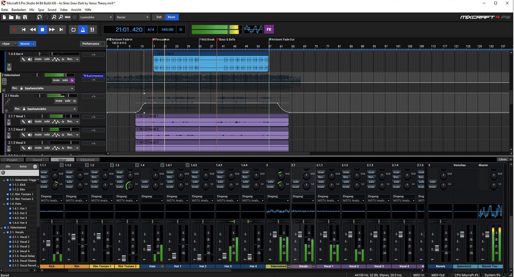Start recording with the red record button
The height and width of the screenshot is (277, 514).
[x=14, y=30]
